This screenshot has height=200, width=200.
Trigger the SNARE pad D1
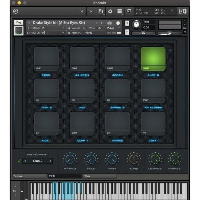tap(117, 124)
